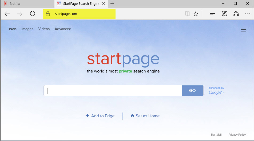Open StartPage hamburger menu
Image resolution: width=254 pixels, height=141 pixels.
243,30
